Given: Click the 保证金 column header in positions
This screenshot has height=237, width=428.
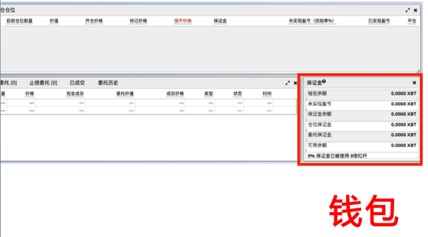Looking at the screenshot, I should pos(220,21).
